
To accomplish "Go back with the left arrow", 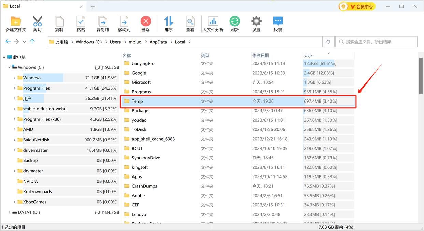I will (8, 41).
